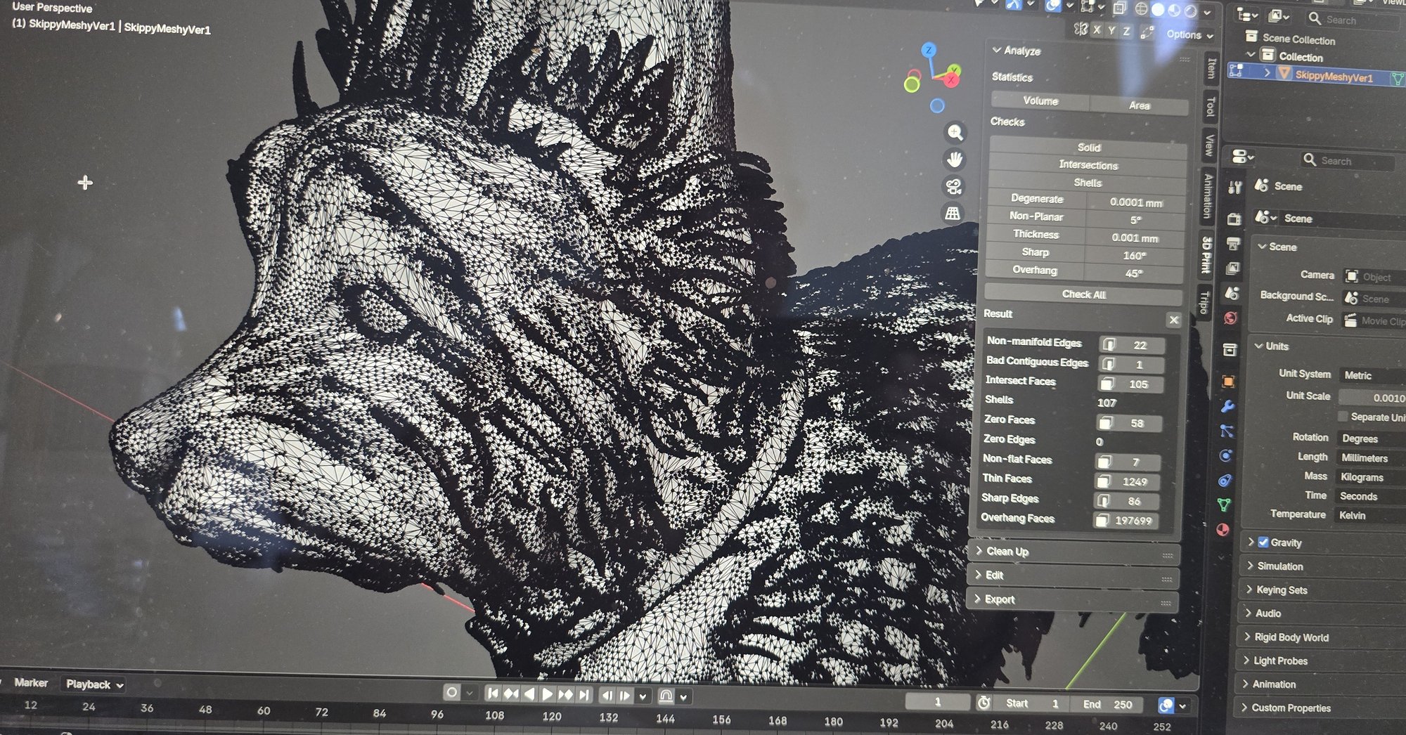Select Non-manifold Edges result icon
The image size is (1406, 735).
coord(1109,344)
